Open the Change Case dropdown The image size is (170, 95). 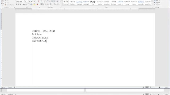(35, 1)
